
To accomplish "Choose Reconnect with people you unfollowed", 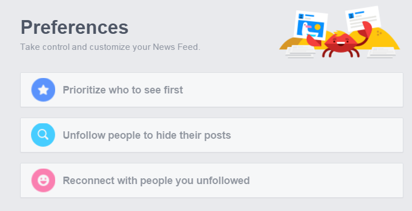I will point(156,181).
